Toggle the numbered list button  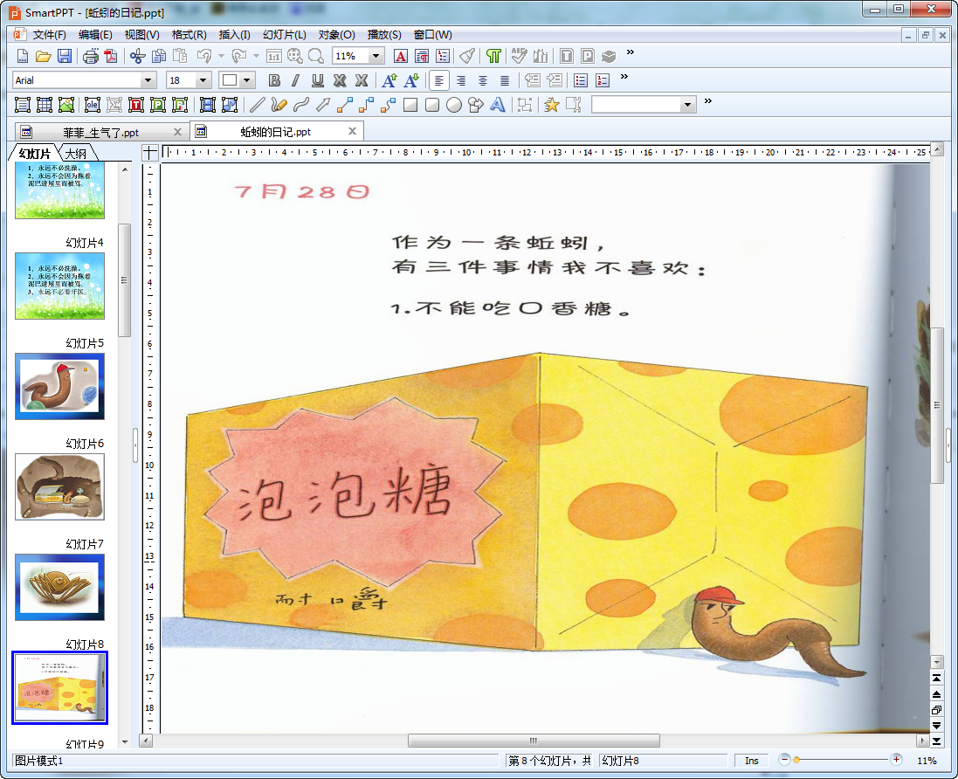tap(603, 80)
